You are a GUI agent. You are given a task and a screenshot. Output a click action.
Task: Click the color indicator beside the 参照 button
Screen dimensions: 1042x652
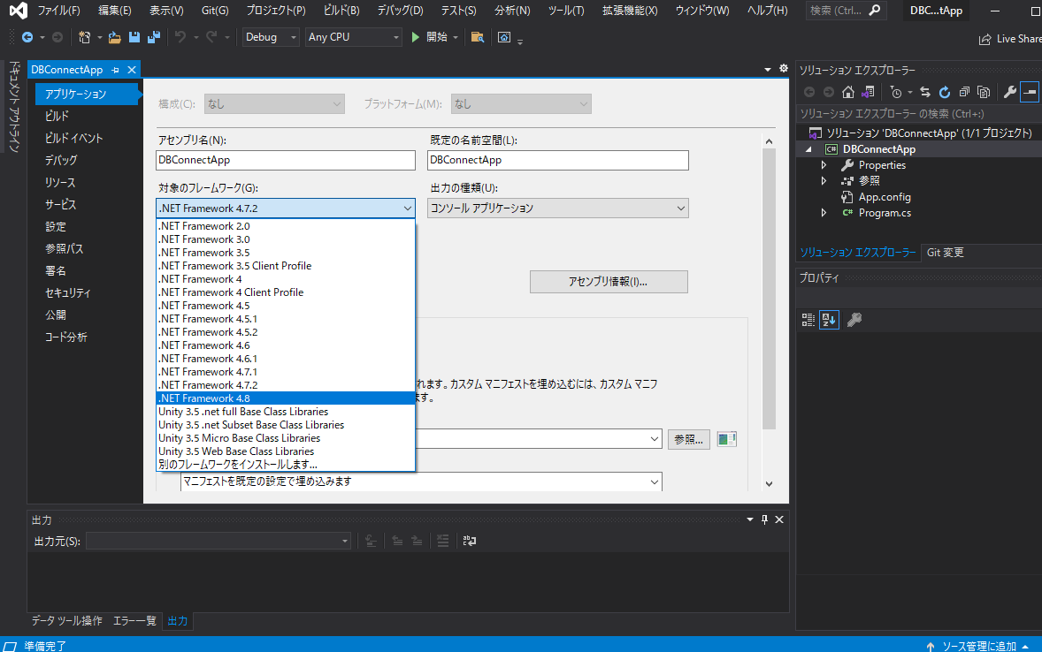pyautogui.click(x=726, y=438)
